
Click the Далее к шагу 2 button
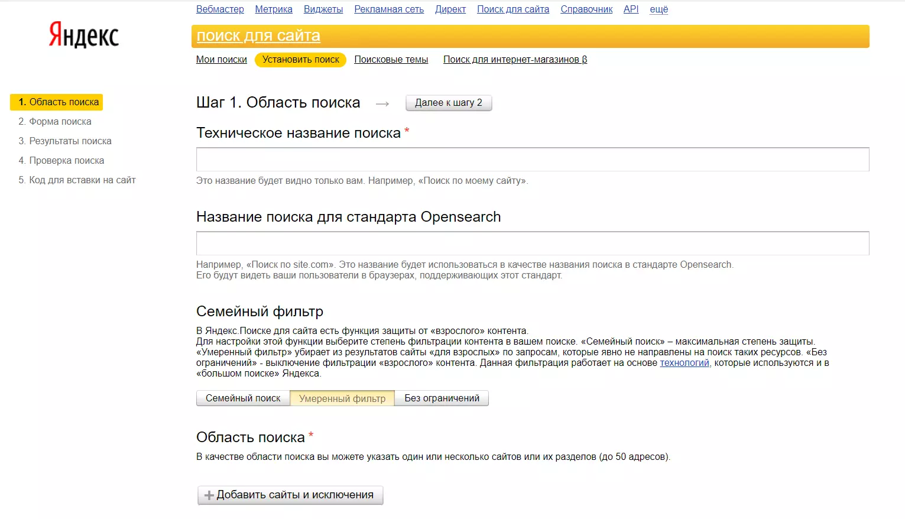click(x=449, y=103)
